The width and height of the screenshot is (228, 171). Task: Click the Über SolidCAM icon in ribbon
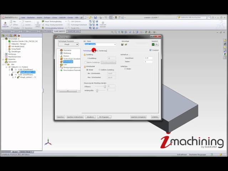(5, 25)
